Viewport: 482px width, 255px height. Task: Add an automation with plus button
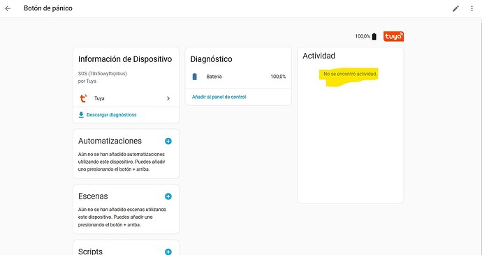(168, 141)
